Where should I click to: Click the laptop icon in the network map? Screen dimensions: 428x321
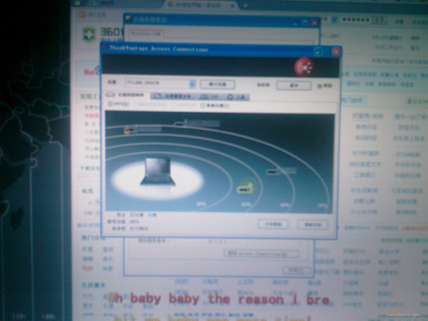coord(158,172)
